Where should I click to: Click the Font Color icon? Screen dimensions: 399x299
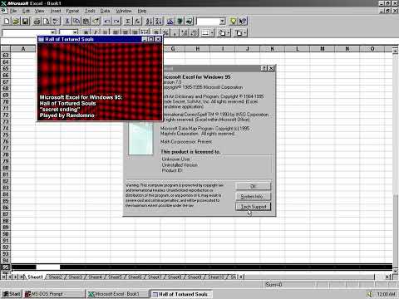pyautogui.click(x=239, y=33)
